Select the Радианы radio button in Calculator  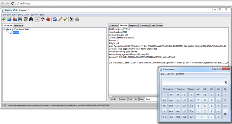pyautogui.click(x=175, y=89)
